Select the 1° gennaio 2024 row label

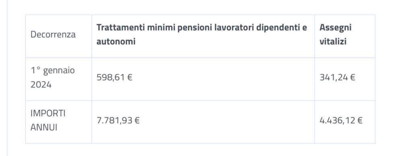point(59,79)
